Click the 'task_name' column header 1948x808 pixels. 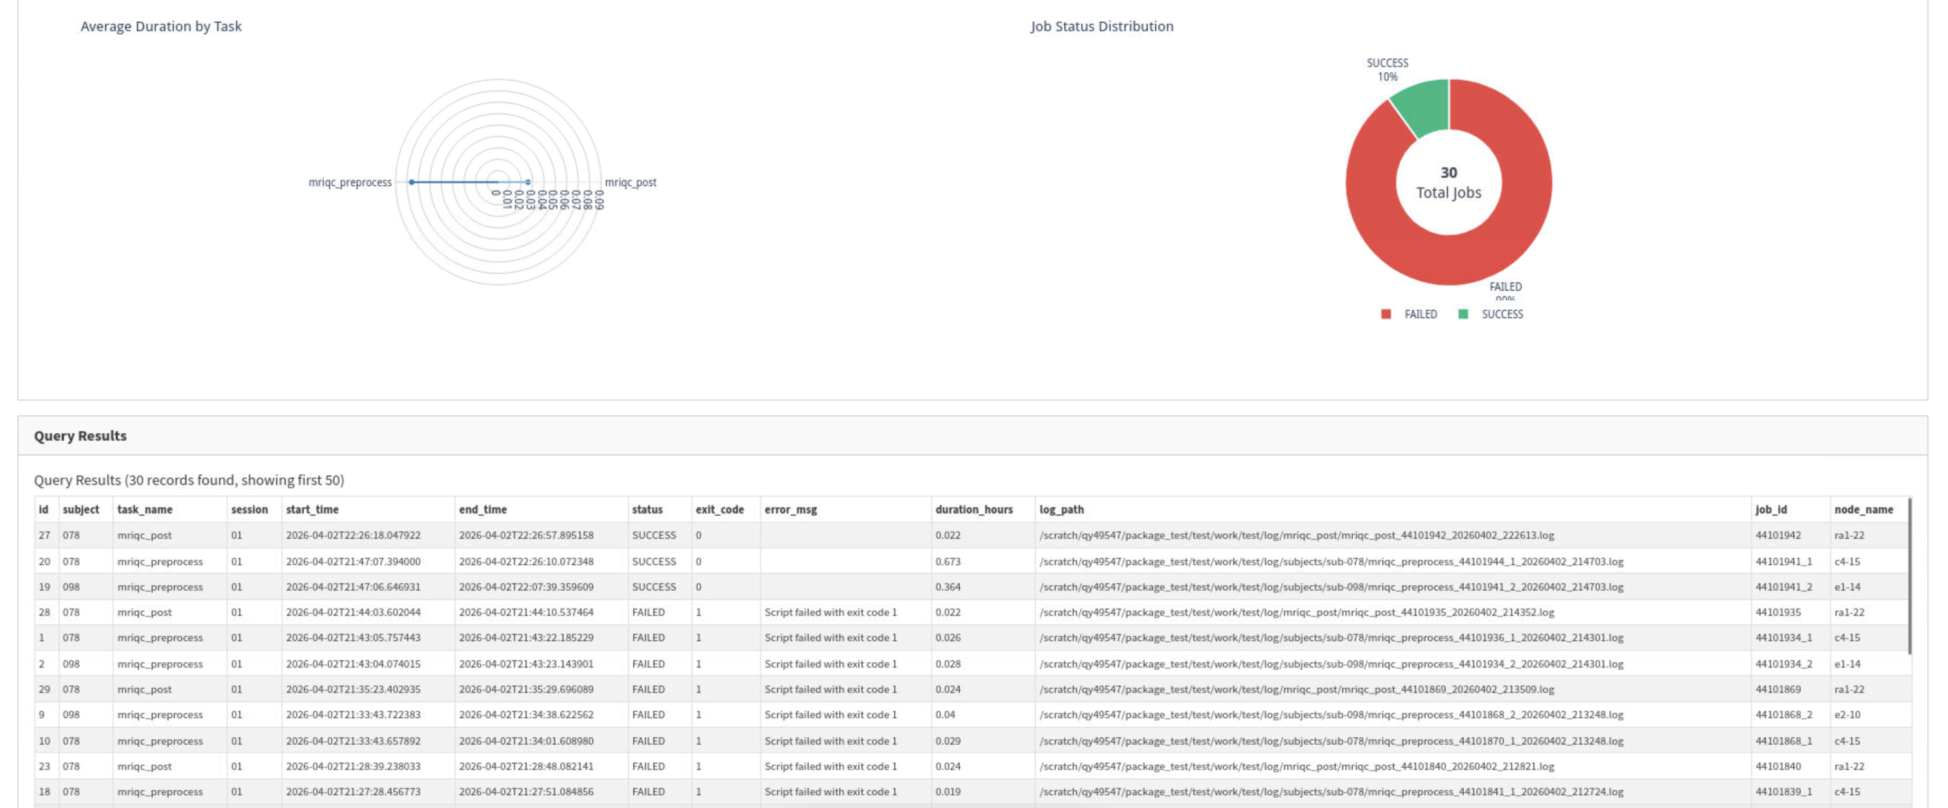click(x=145, y=509)
